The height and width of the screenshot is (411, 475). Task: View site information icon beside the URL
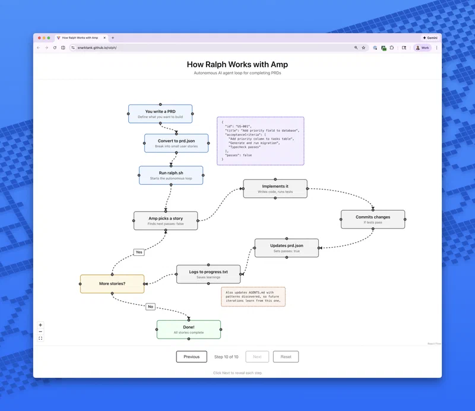[x=72, y=48]
